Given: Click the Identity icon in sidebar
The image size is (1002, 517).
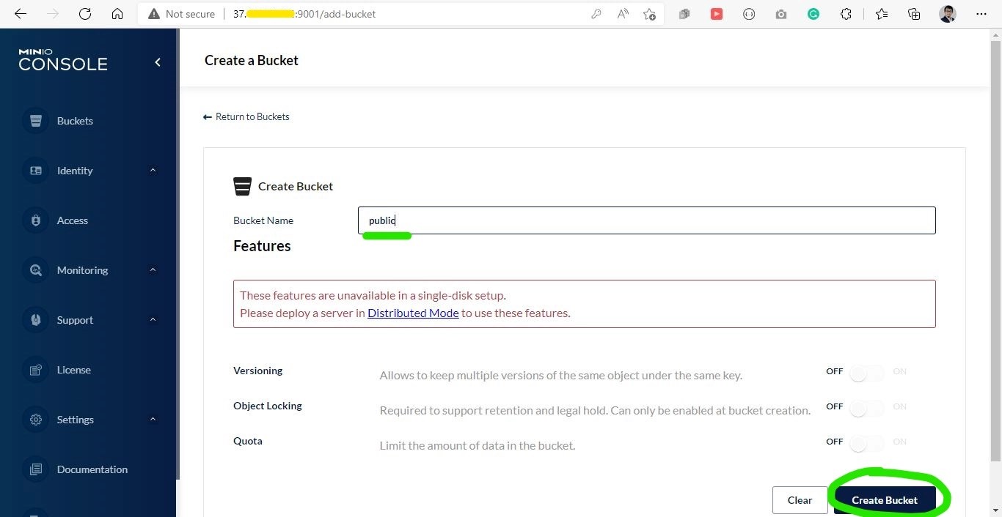Looking at the screenshot, I should point(35,170).
